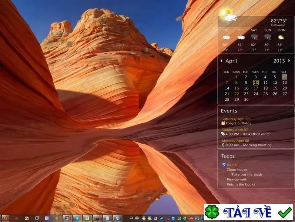The image size is (295, 222).
Task: Click the Google icon next to Home
Action: (224, 165)
